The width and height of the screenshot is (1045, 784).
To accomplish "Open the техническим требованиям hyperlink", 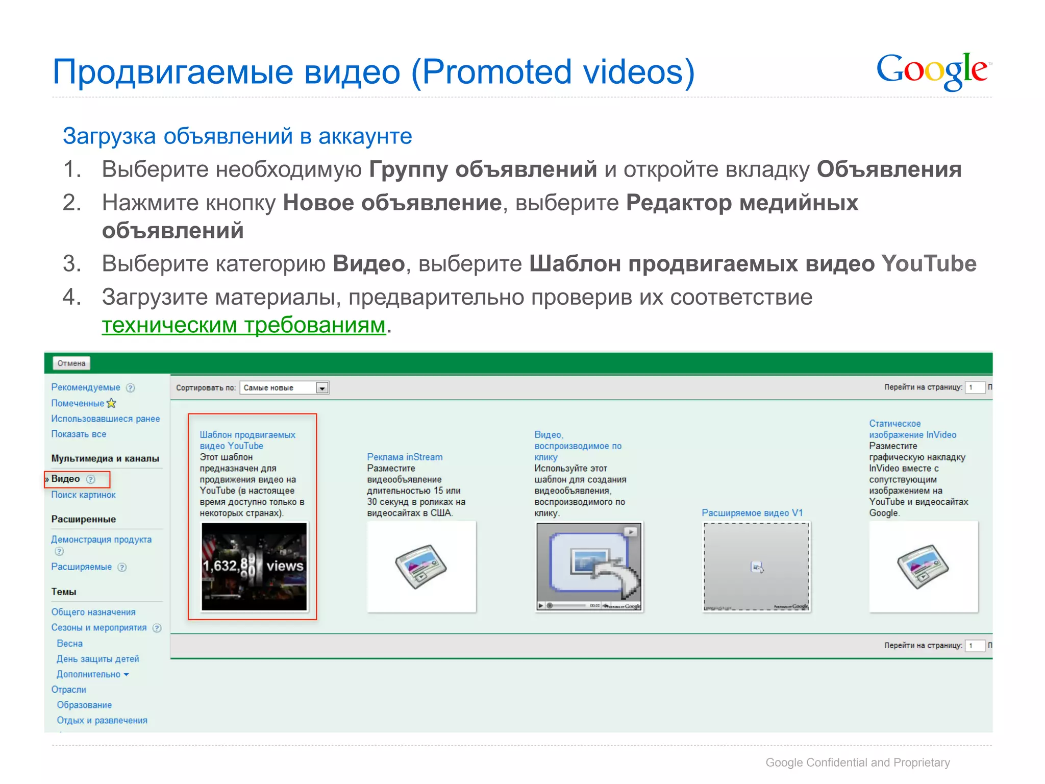I will point(244,325).
